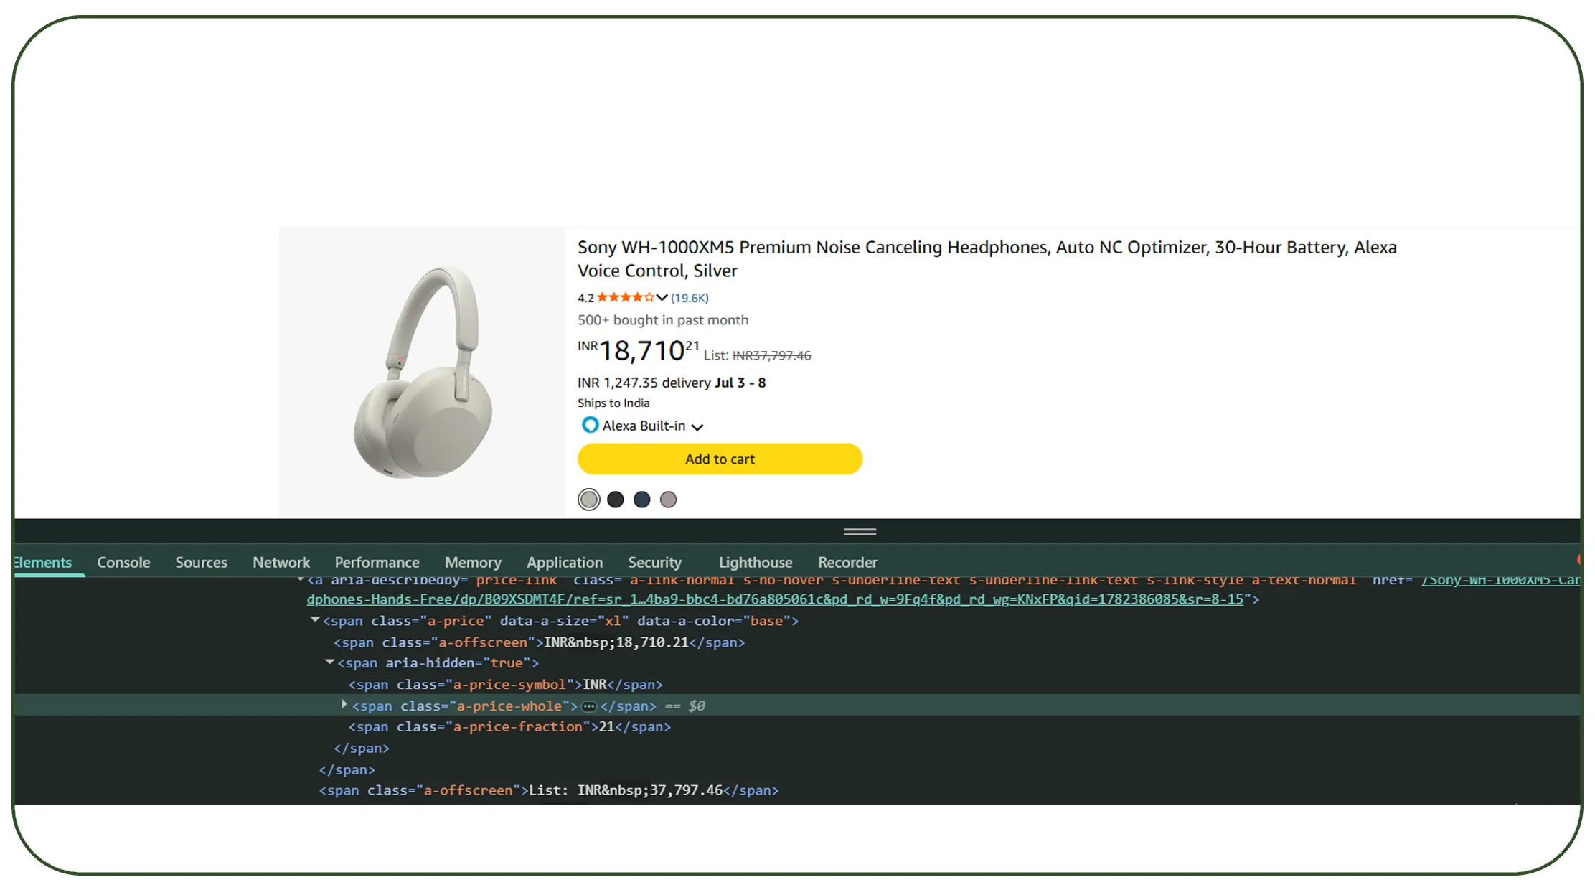Viewport: 1595px width, 890px height.
Task: Open the Sources tab
Action: pyautogui.click(x=201, y=562)
